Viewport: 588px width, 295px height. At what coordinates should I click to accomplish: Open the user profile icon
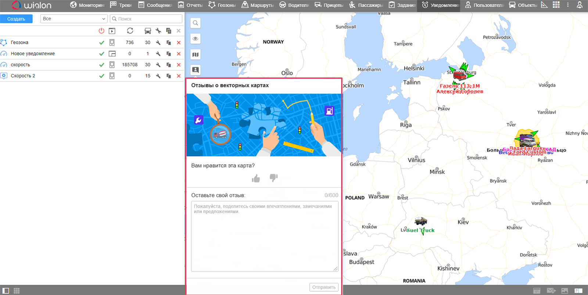580,5
